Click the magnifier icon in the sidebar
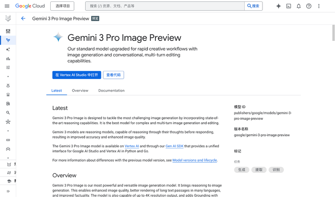 [x=8, y=113]
